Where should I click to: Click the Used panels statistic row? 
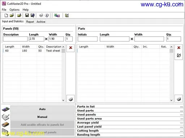[x=130, y=114]
